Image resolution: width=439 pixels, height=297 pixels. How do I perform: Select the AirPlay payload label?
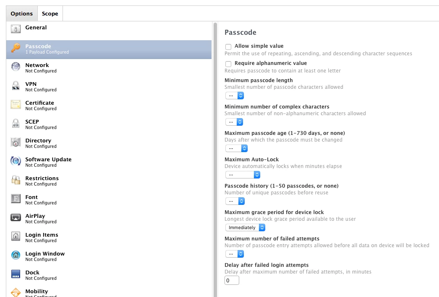tap(35, 216)
